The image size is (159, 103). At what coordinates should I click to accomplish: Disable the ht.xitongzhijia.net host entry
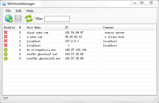(x=6, y=50)
